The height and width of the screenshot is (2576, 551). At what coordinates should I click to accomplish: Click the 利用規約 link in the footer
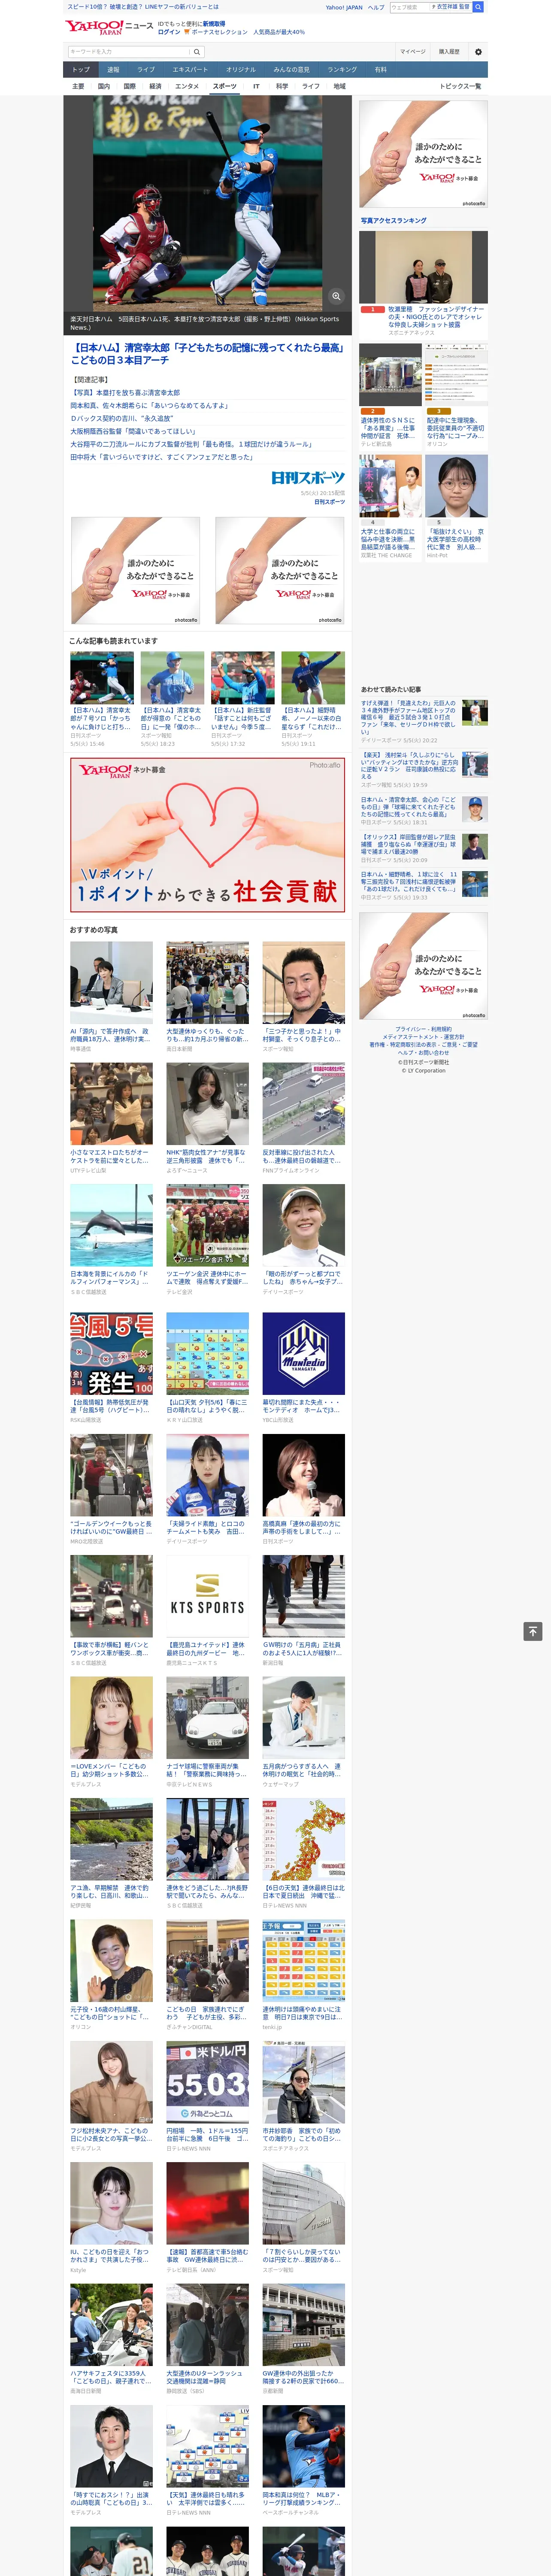(442, 1029)
